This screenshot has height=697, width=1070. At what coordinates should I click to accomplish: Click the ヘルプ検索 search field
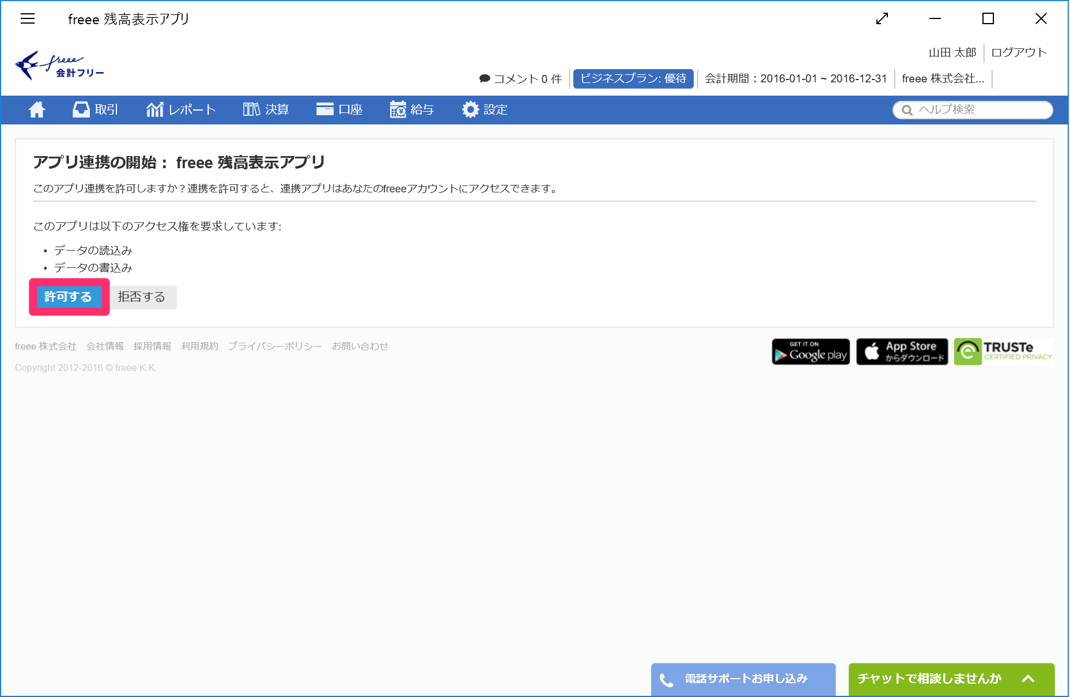click(973, 110)
